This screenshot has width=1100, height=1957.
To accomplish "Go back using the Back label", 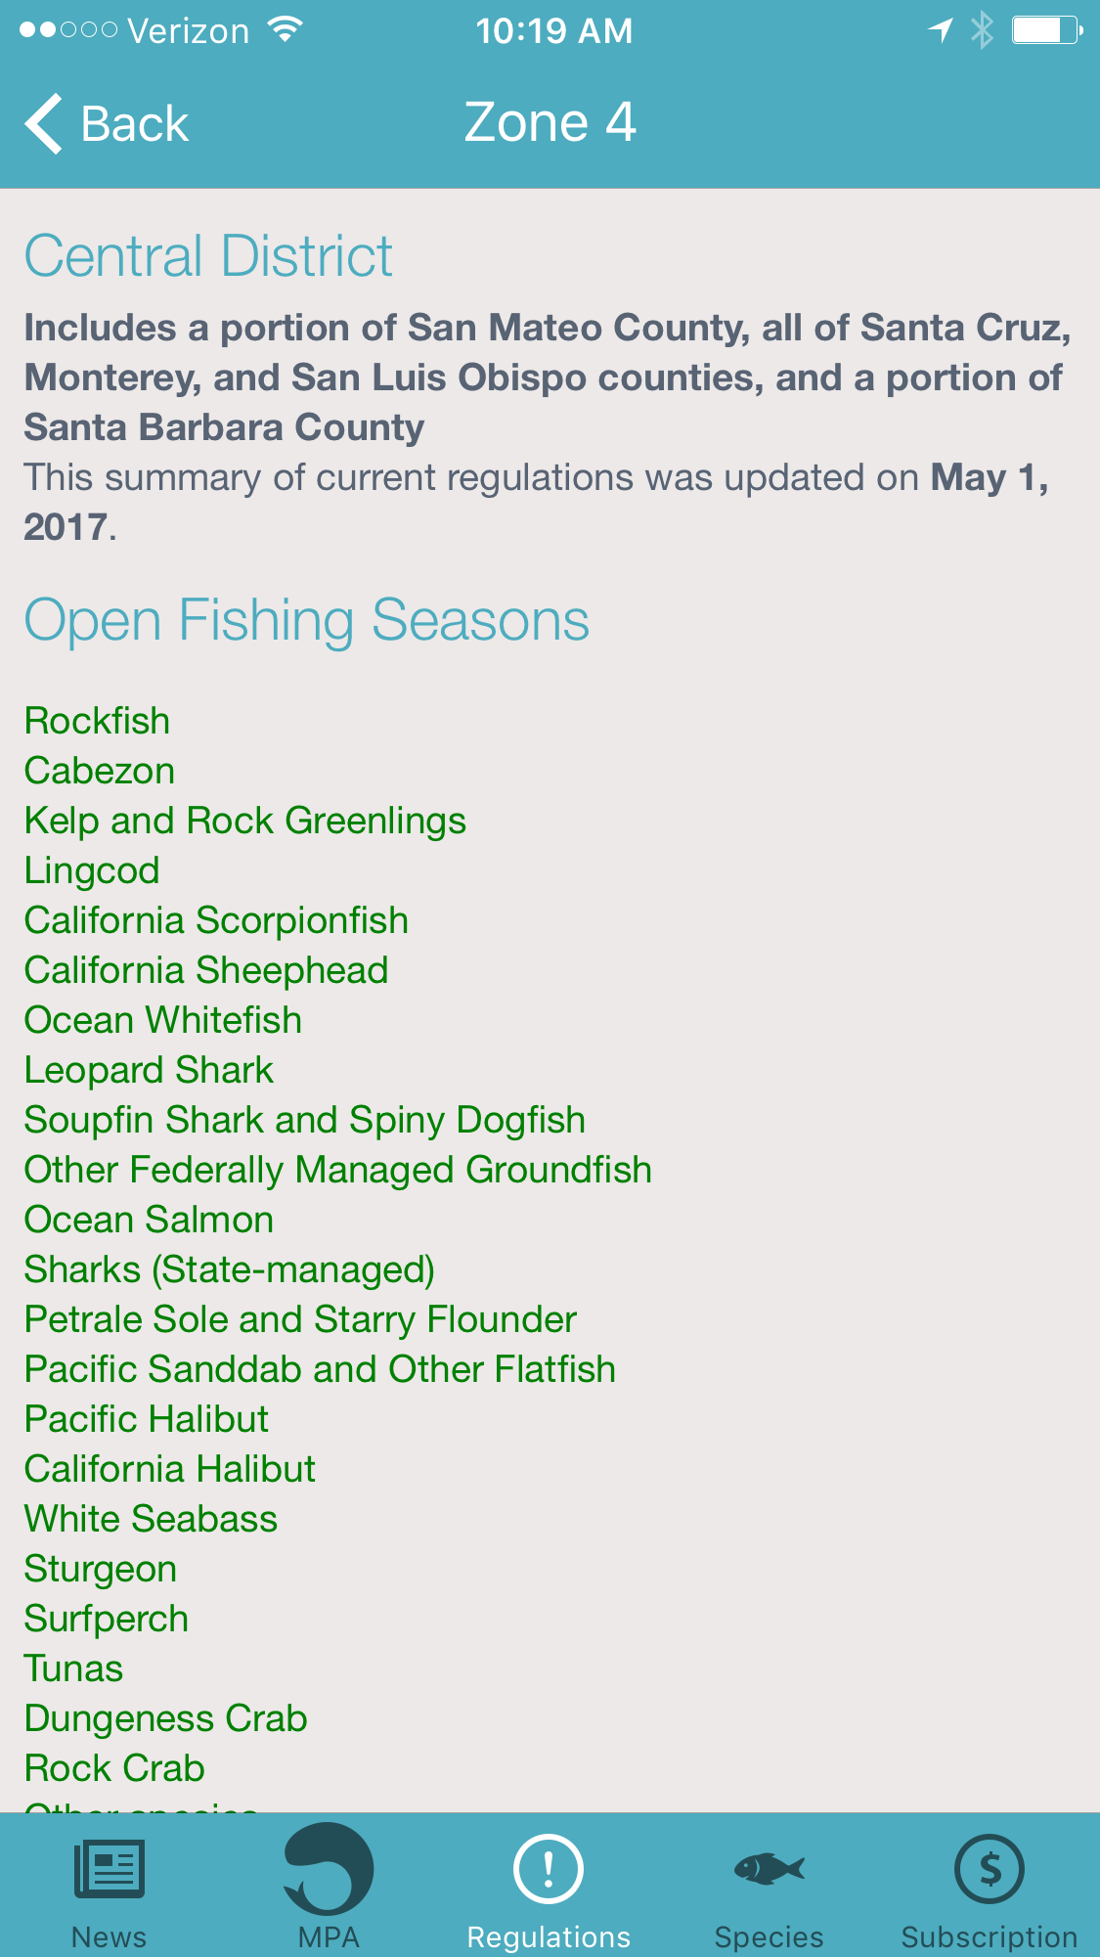I will [x=135, y=124].
